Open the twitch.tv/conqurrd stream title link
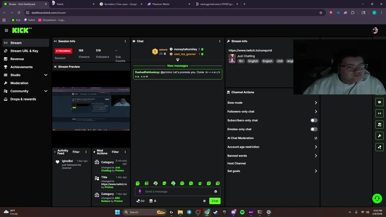386x217 pixels. (250, 50)
